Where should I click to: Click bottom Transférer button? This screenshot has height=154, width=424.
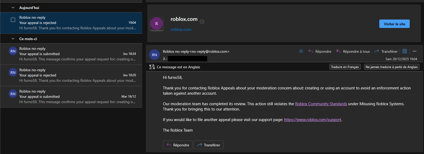pos(208,145)
